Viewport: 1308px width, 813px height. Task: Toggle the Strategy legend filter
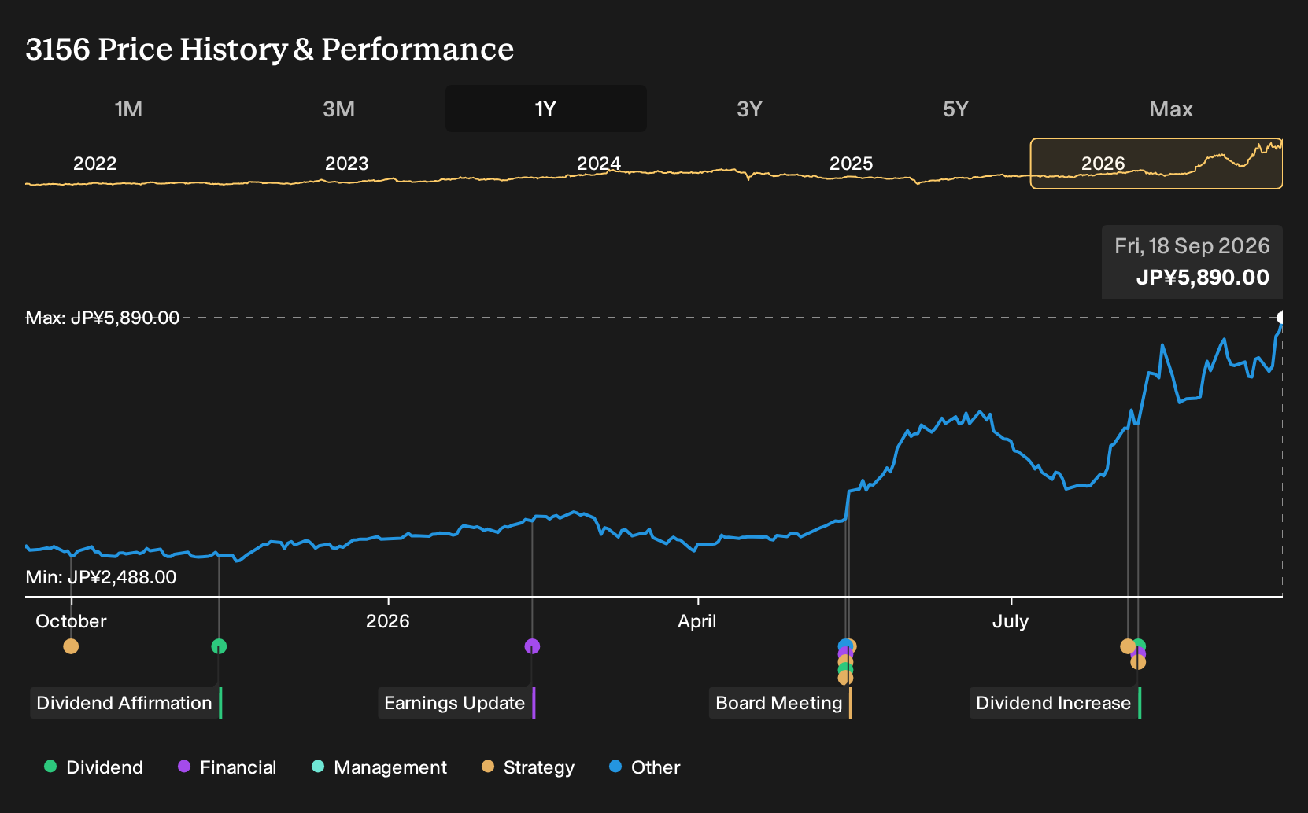point(528,767)
